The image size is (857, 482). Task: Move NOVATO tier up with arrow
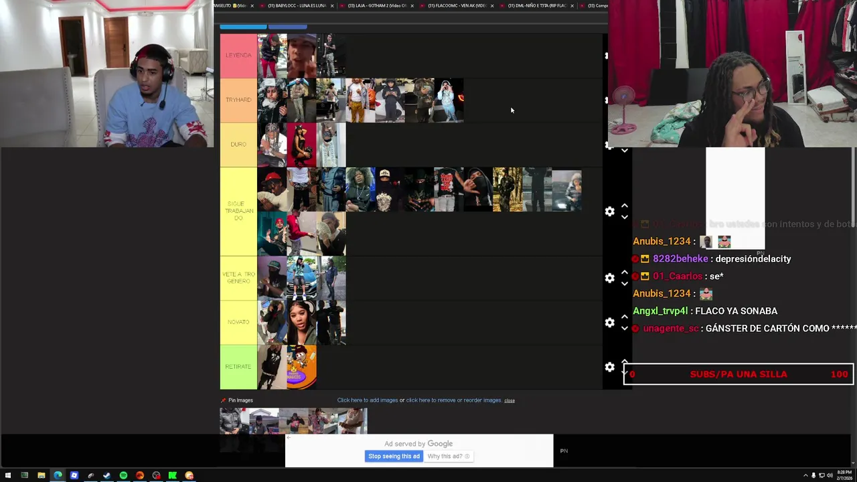625,317
